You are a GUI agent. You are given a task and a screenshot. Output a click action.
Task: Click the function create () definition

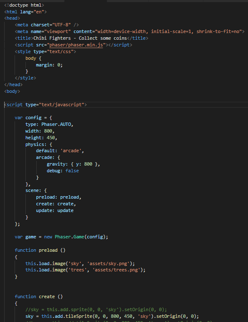[x=39, y=296]
